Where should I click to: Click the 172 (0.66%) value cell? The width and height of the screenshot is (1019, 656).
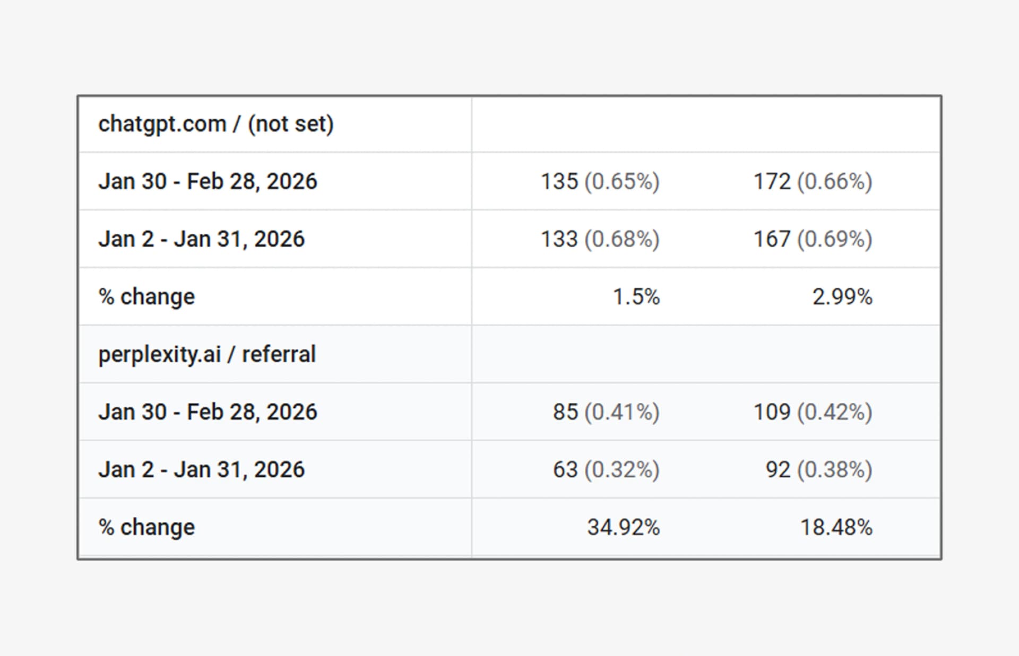click(813, 181)
